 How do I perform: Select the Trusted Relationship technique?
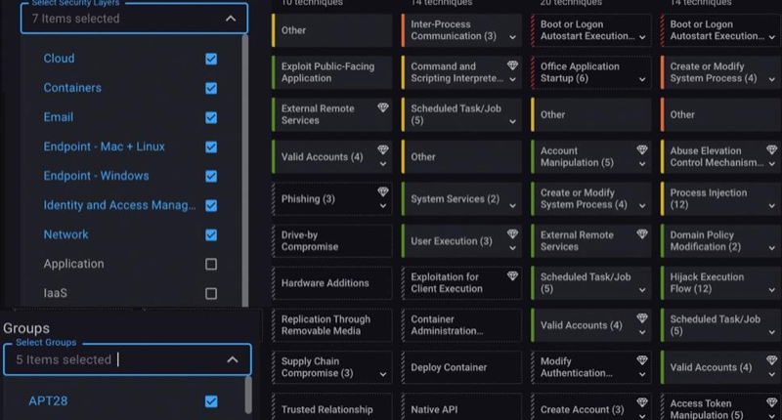click(332, 408)
